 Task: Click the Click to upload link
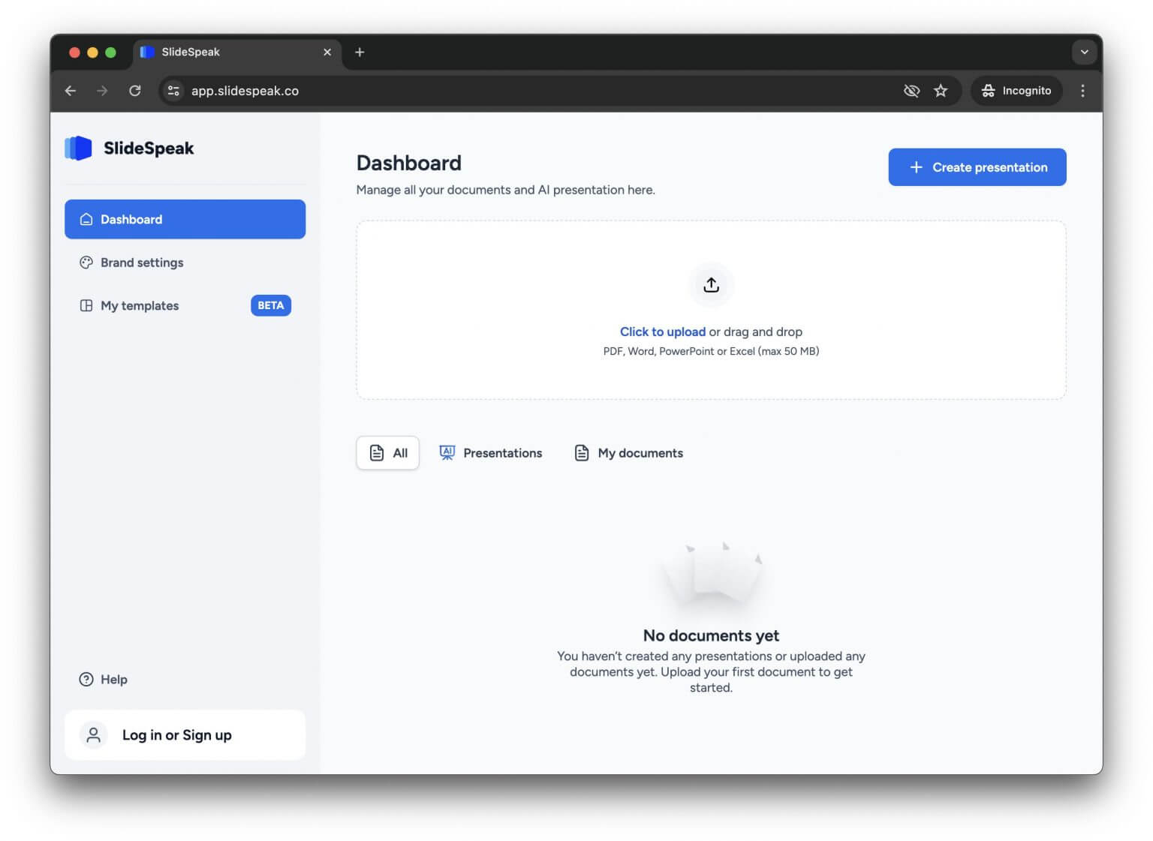[662, 332]
